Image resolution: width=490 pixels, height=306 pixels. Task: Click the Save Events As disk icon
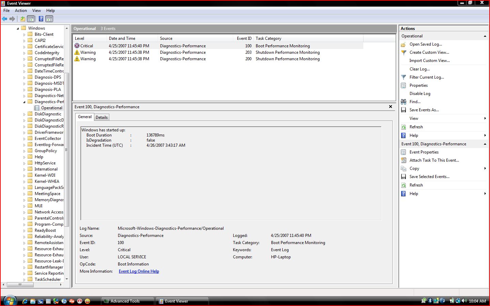pos(404,110)
